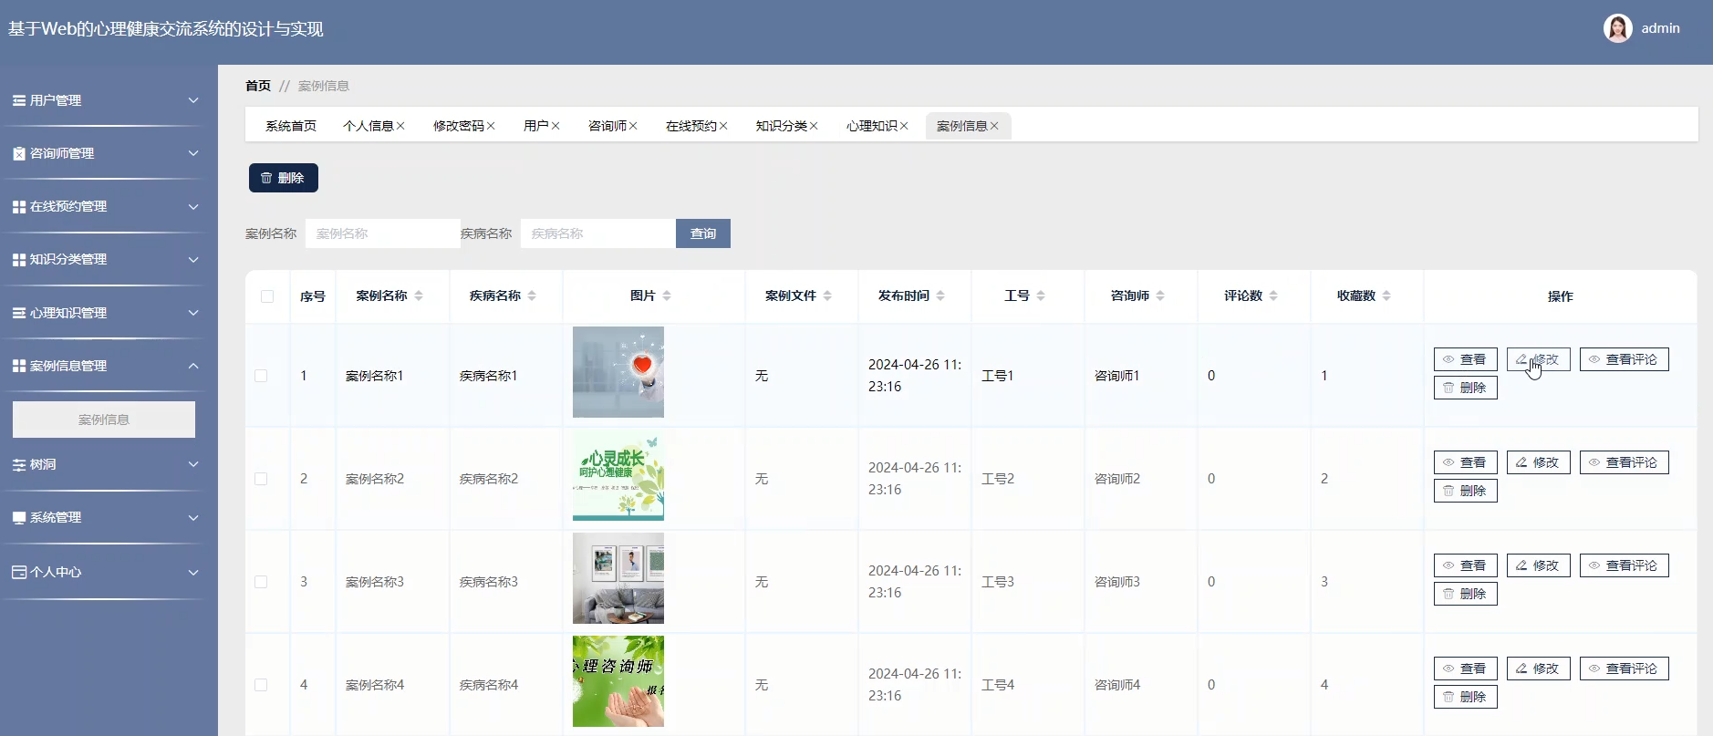
Task: Close the 个人信息 tab
Action: point(400,126)
